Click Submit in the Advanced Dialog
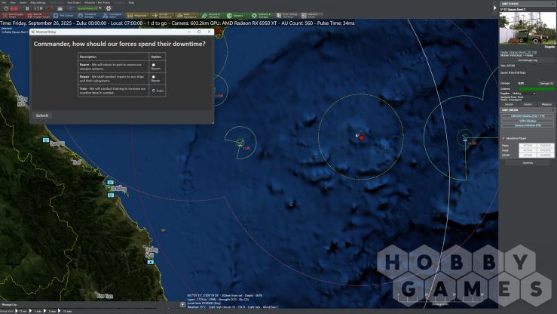The width and height of the screenshot is (557, 314). coord(42,115)
